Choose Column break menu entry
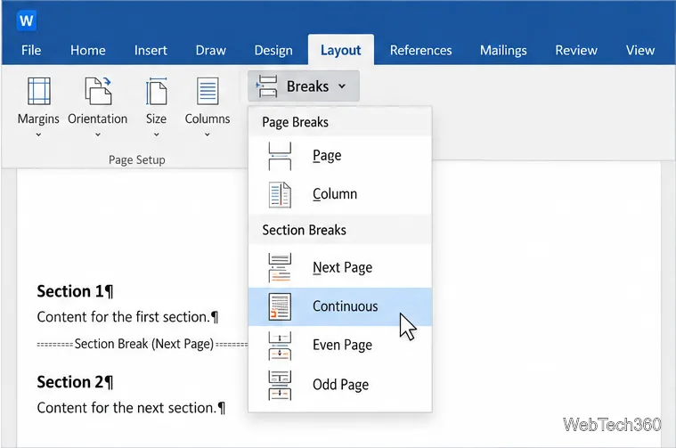676x448 pixels. point(339,194)
